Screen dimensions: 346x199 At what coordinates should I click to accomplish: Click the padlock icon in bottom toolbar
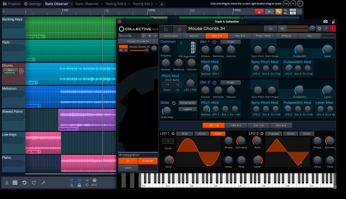tap(79, 185)
